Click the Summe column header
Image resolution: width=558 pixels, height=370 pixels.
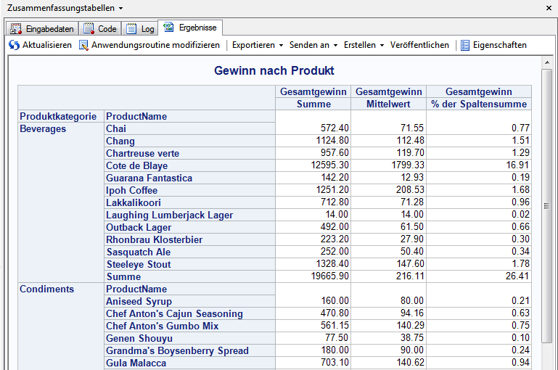click(313, 104)
